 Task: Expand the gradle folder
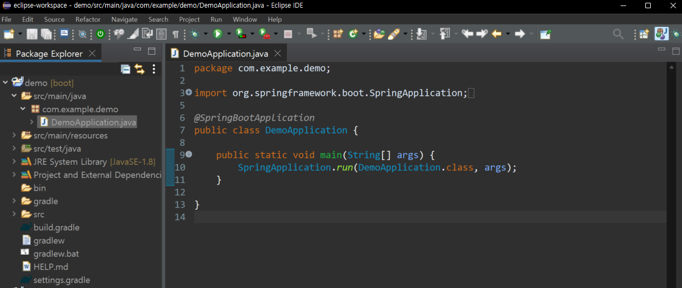[14, 201]
